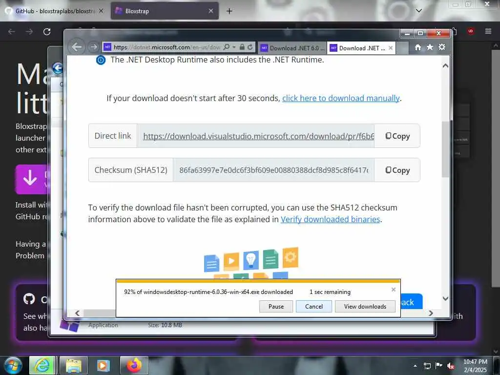The height and width of the screenshot is (375, 500).
Task: Select the Bloxstrap Firefox tab
Action: click(x=164, y=11)
